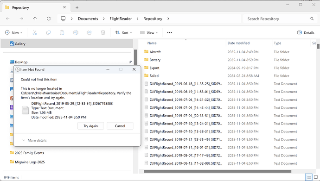Open a new Explorer tab with plus

77,7
